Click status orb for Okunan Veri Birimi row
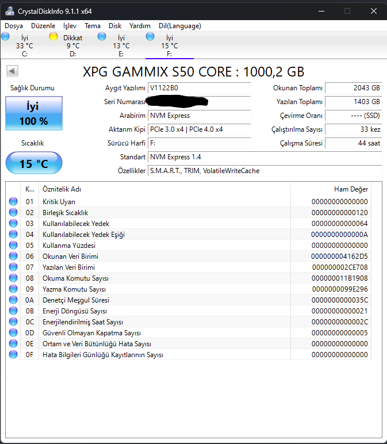The width and height of the screenshot is (387, 444). click(13, 256)
